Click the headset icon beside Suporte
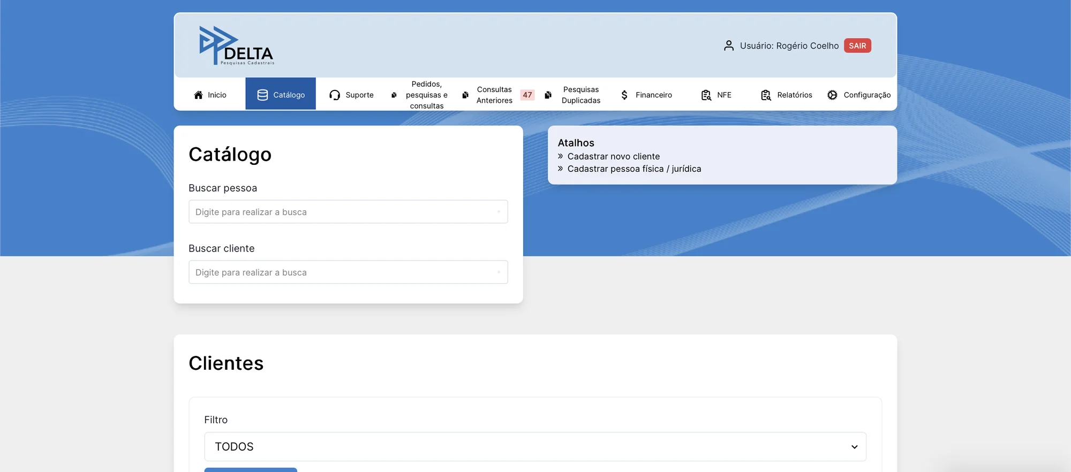This screenshot has height=472, width=1071. [335, 95]
